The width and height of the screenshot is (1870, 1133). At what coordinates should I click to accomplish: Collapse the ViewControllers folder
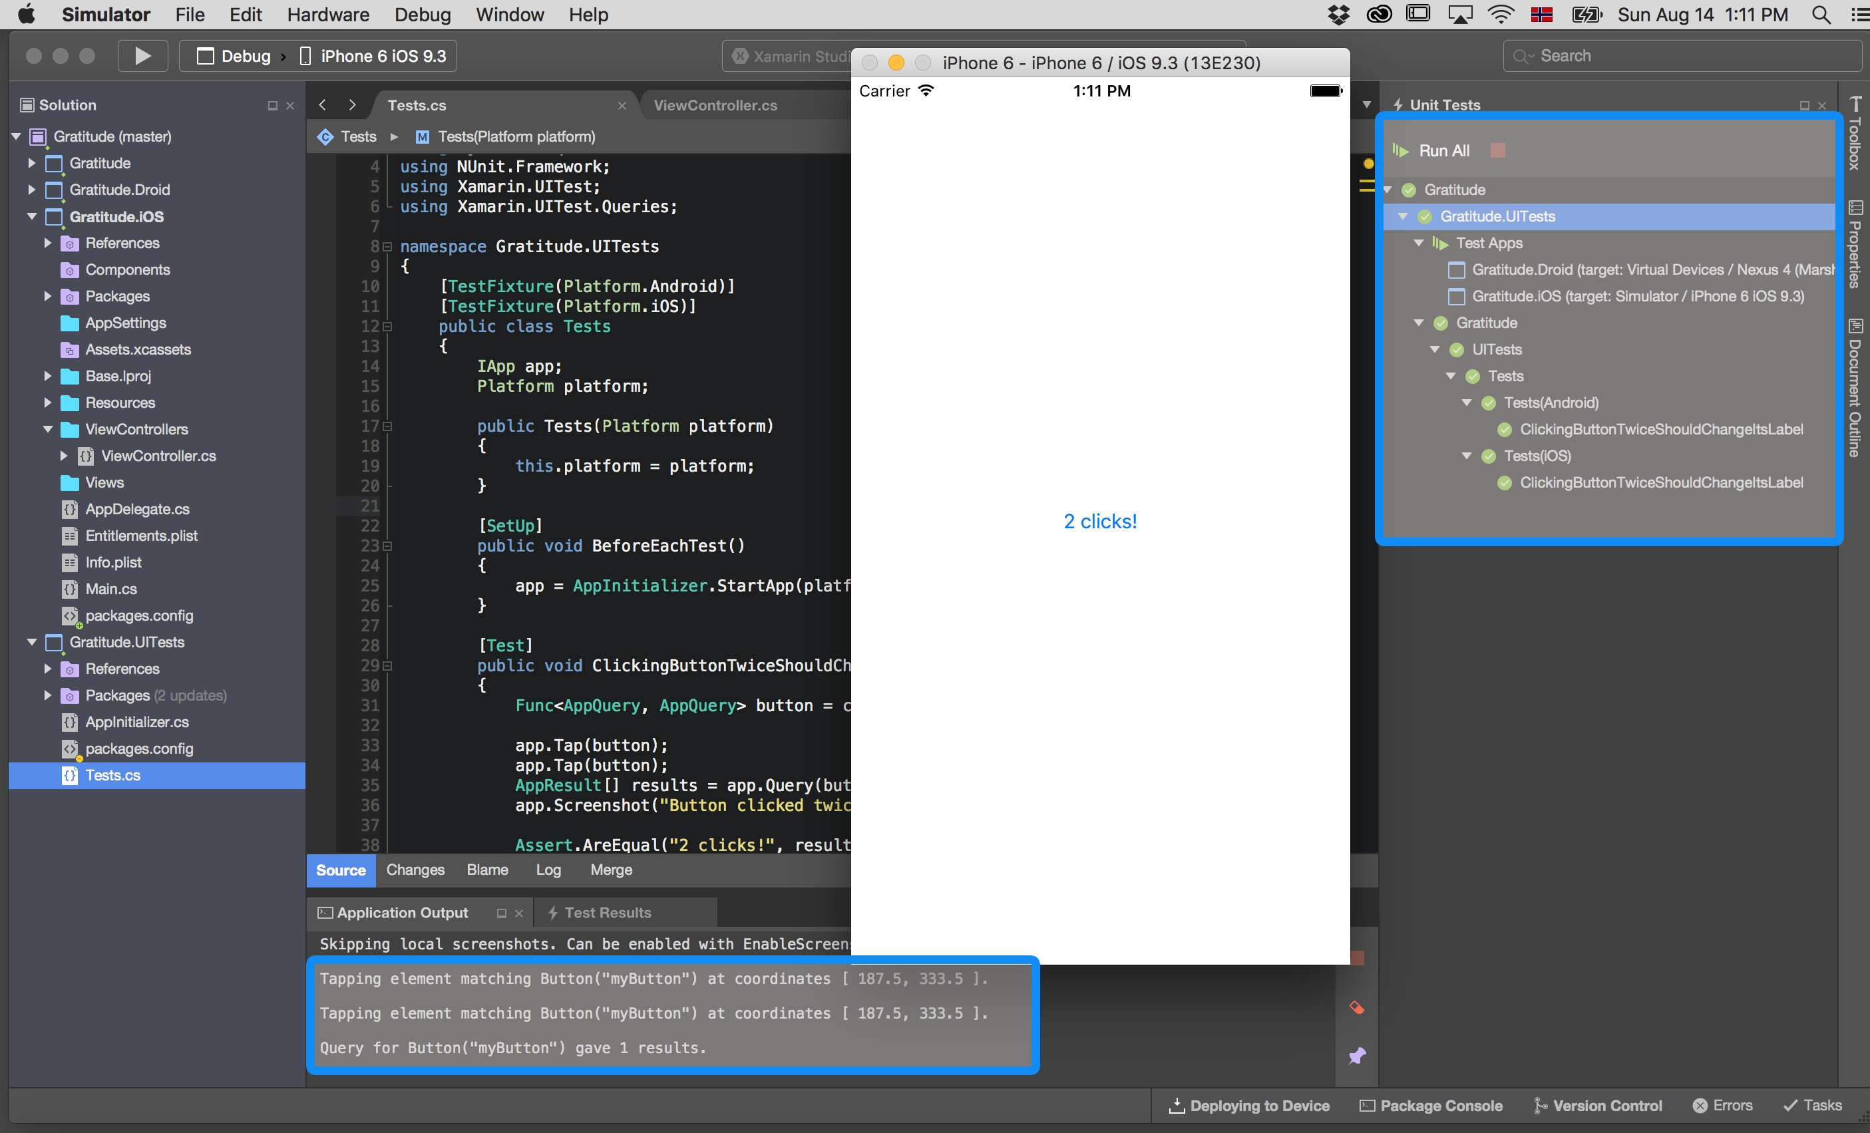pyautogui.click(x=48, y=428)
